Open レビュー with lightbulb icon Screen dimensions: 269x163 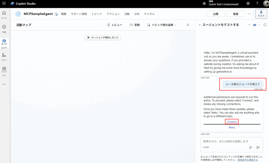[x=115, y=25]
